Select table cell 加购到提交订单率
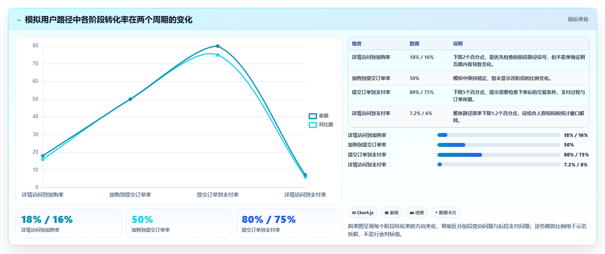This screenshot has width=605, height=254. (371, 78)
